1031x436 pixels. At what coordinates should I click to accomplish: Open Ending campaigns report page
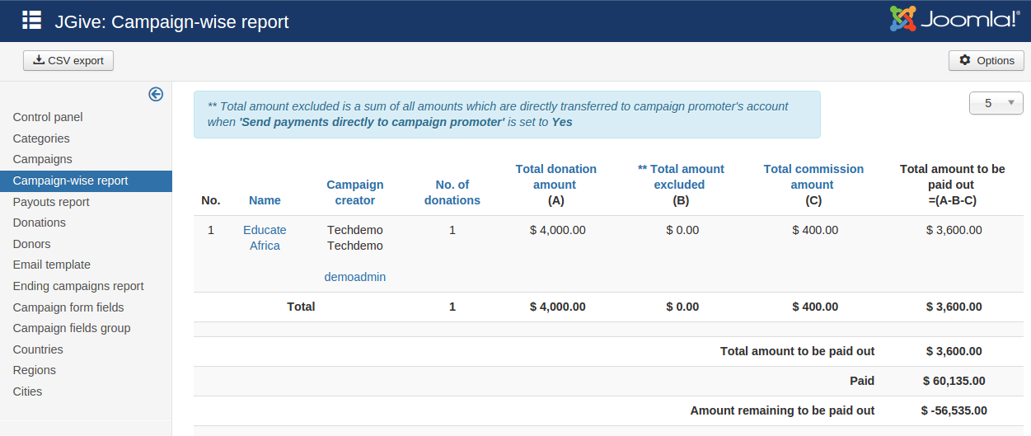click(x=78, y=286)
